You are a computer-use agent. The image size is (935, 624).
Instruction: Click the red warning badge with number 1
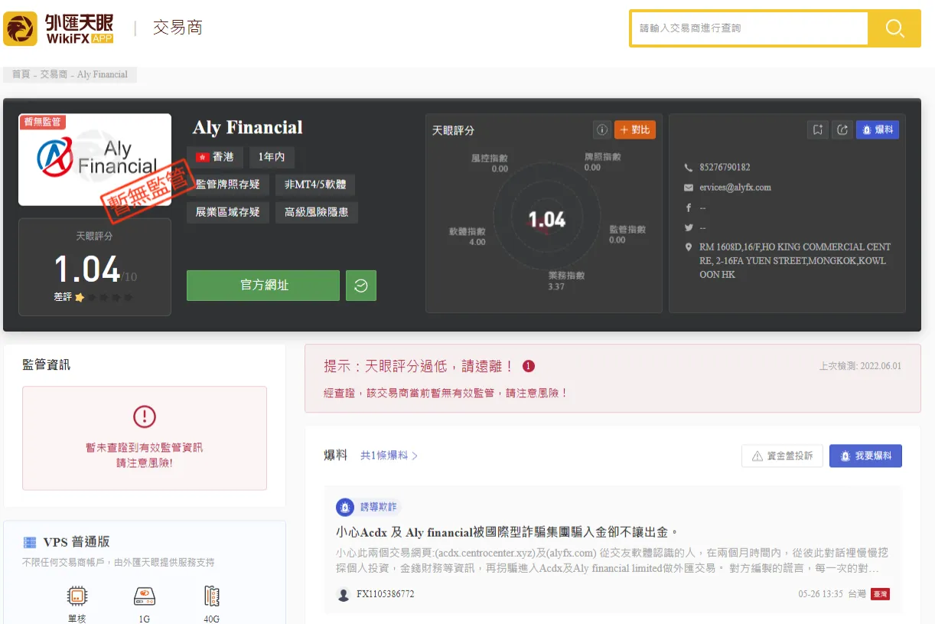click(529, 366)
